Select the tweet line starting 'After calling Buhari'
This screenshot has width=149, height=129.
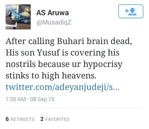coord(69,42)
